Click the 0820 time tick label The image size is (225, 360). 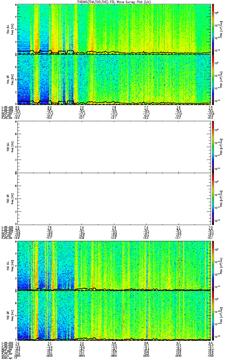pos(49,356)
